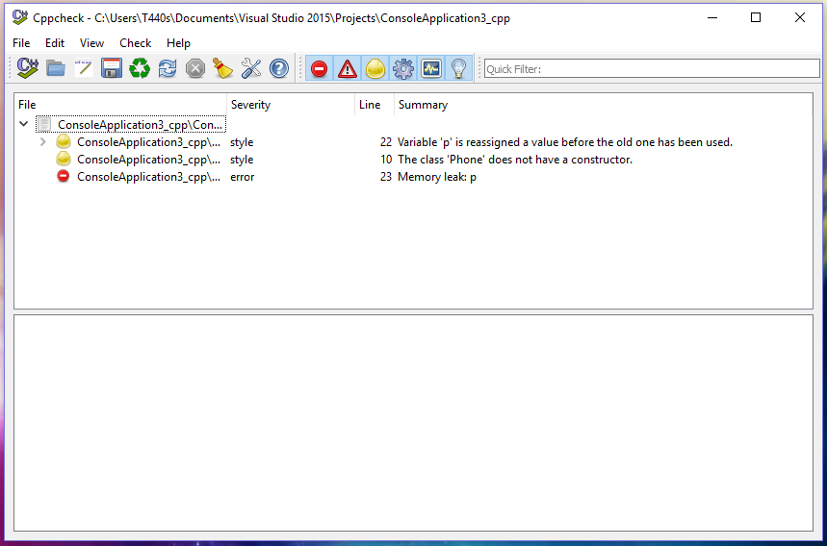
Task: Minimize the Cppcheck window
Action: pyautogui.click(x=712, y=17)
